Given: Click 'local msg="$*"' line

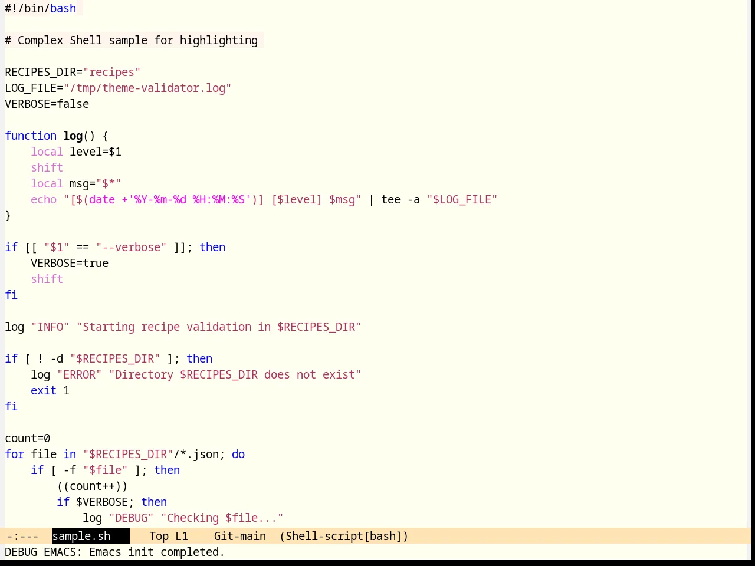Looking at the screenshot, I should pyautogui.click(x=76, y=183).
